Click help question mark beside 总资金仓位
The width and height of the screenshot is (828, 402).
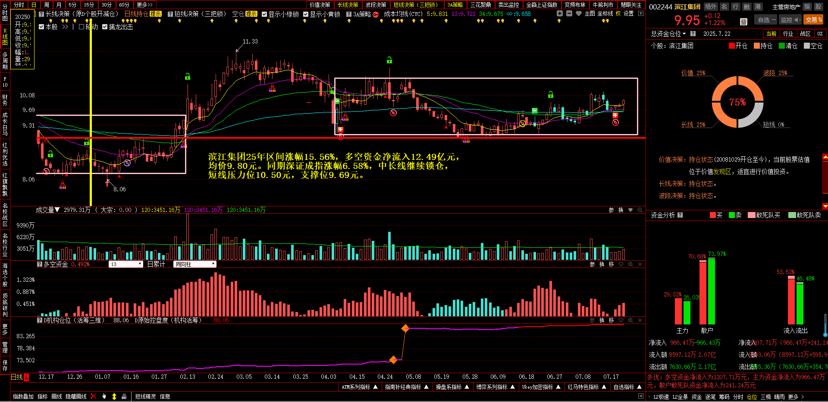[693, 34]
